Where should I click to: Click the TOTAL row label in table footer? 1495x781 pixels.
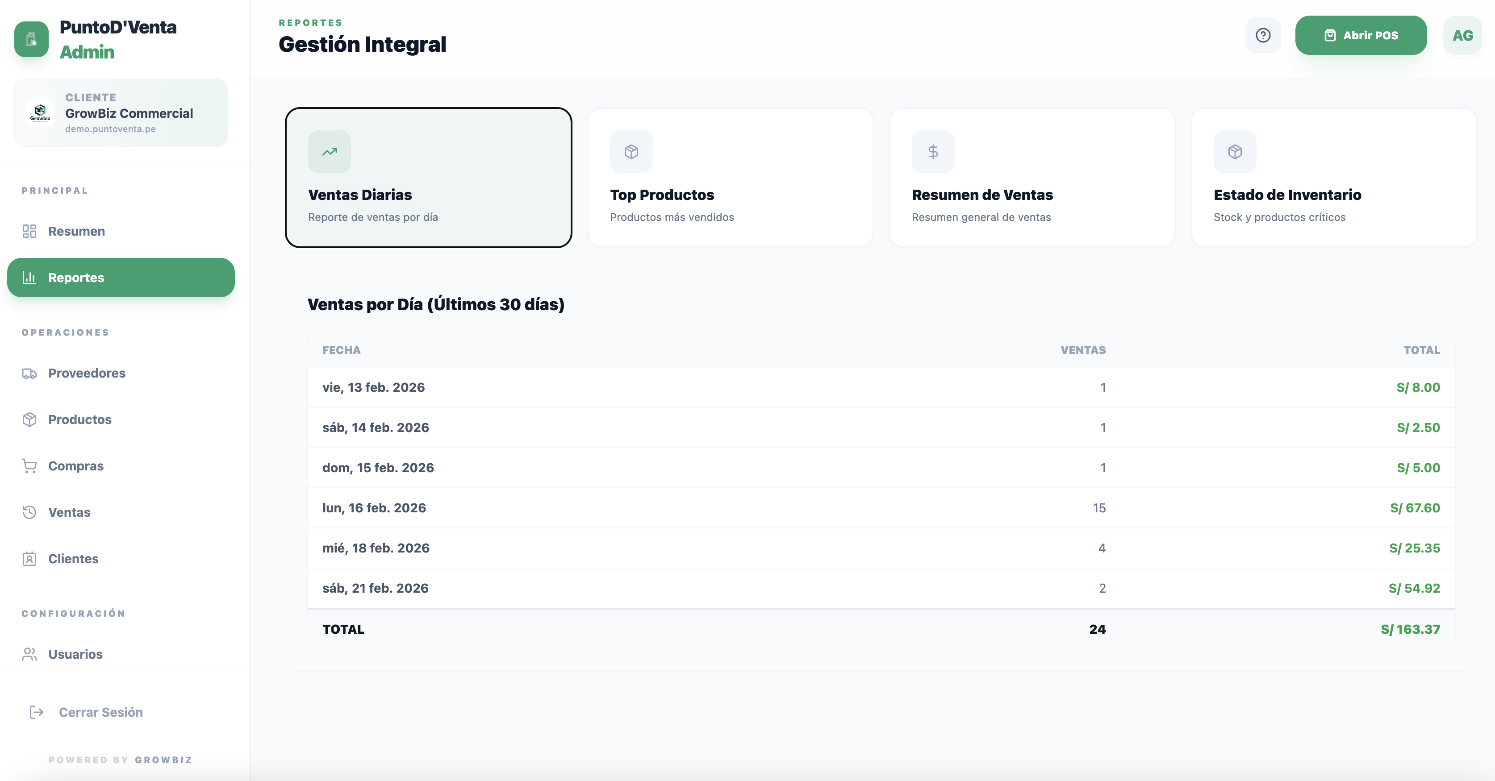343,629
